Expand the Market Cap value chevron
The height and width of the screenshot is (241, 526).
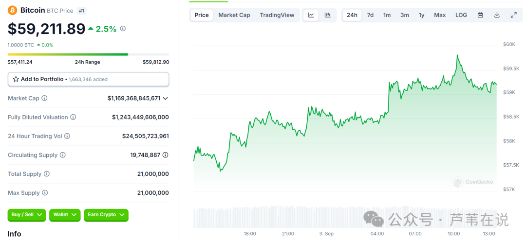tap(165, 99)
